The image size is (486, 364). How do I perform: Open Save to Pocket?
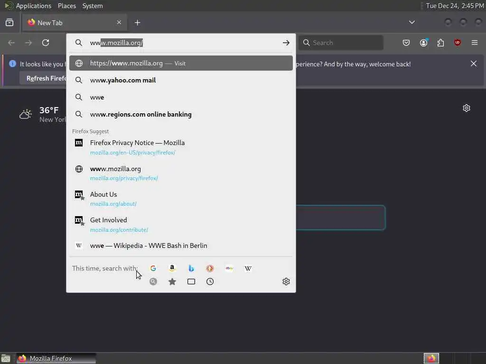click(x=406, y=43)
